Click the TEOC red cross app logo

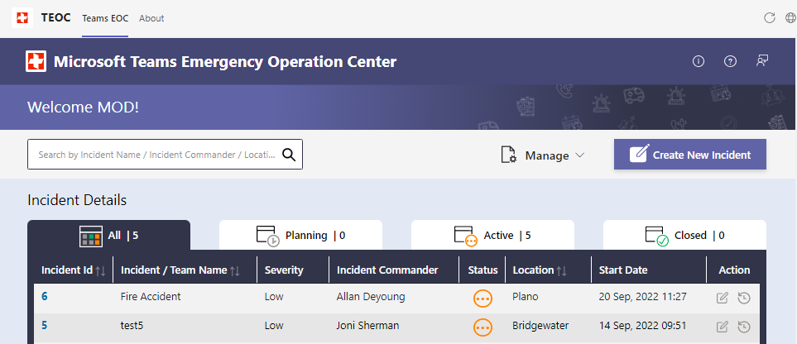(x=22, y=18)
